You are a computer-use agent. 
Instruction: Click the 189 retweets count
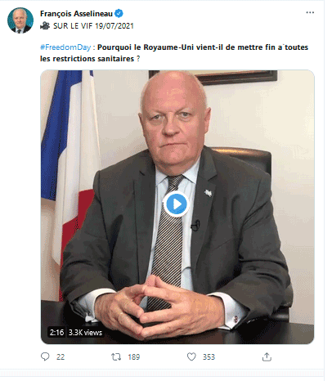click(x=134, y=357)
